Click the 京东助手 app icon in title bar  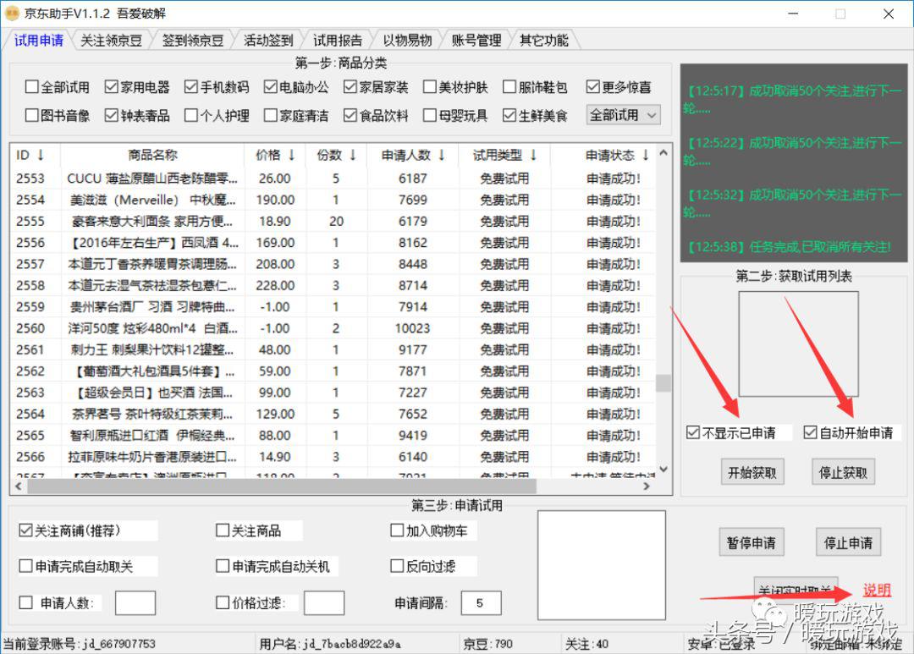click(12, 13)
